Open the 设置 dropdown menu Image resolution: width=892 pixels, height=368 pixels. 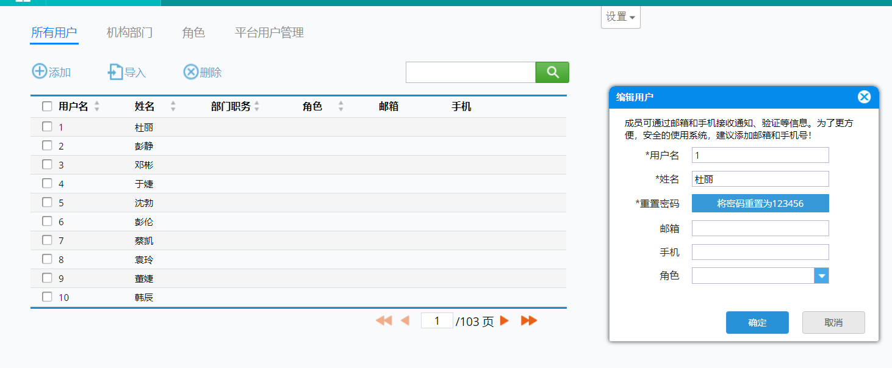(620, 17)
